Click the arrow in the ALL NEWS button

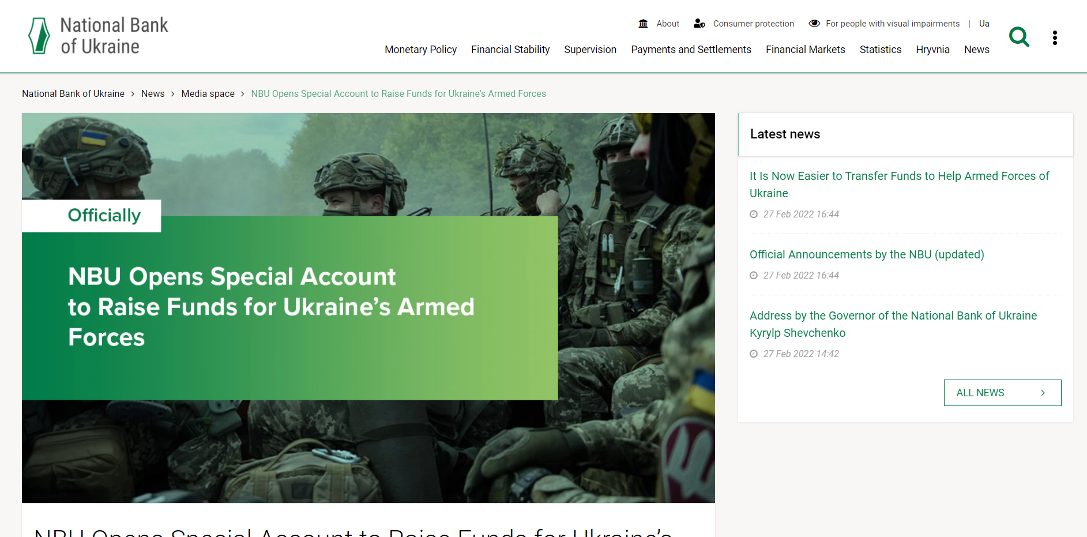[x=1043, y=393]
